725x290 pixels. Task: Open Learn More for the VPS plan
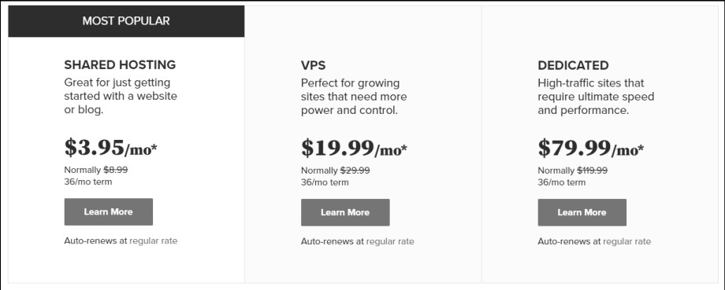tap(345, 212)
